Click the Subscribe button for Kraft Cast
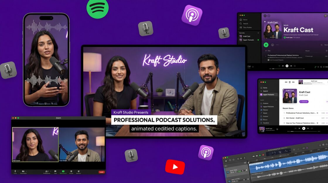This screenshot has width=328, height=183. [304, 102]
